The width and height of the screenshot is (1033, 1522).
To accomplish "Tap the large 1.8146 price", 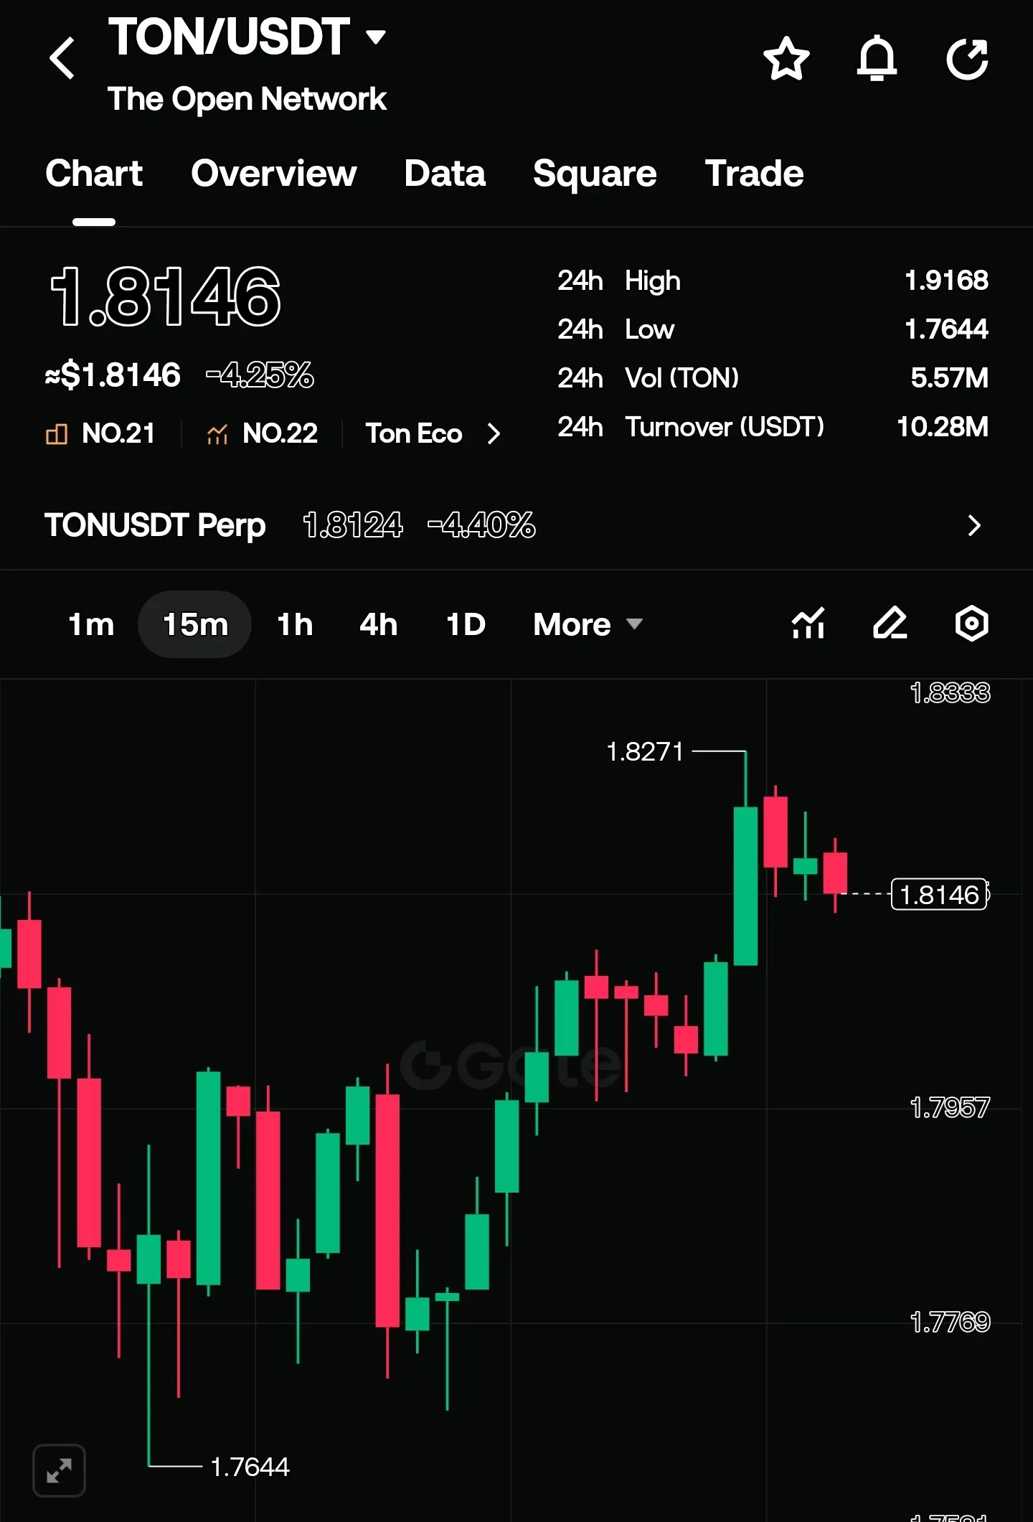I will [165, 296].
